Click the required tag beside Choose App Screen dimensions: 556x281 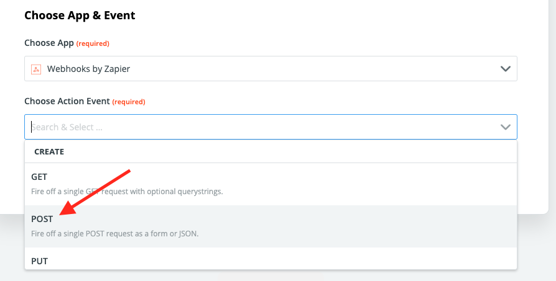click(93, 43)
